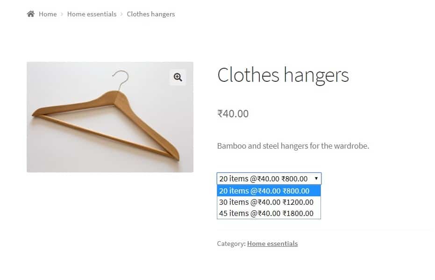Open the Home breadcrumb link
435x280 pixels.
tap(48, 14)
